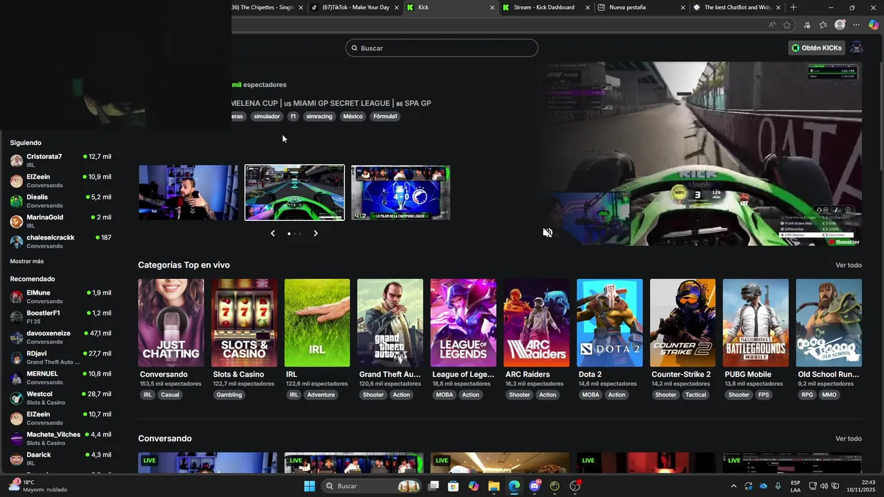Open Cristorata7 channel in following list
884x497 pixels.
click(61, 160)
